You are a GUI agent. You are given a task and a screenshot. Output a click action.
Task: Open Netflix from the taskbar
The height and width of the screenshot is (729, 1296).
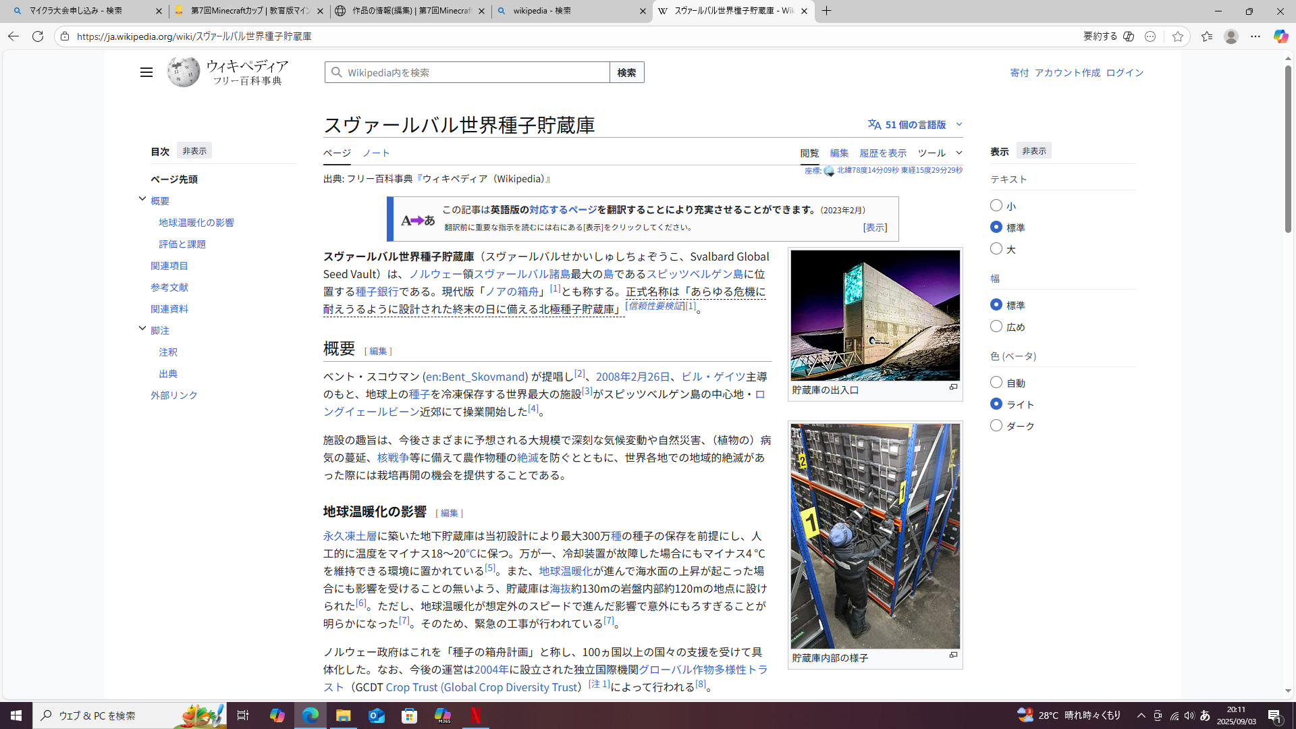pos(476,715)
